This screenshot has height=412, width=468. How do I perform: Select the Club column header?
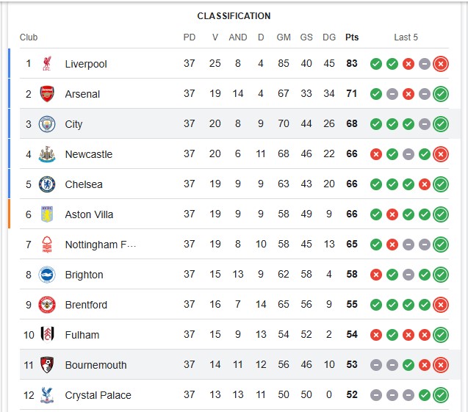click(29, 37)
